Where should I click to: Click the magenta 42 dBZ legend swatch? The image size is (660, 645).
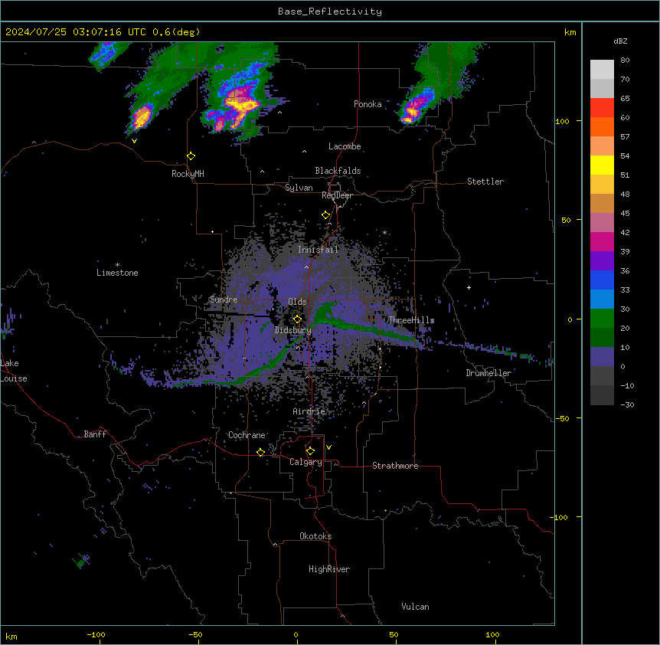click(602, 241)
